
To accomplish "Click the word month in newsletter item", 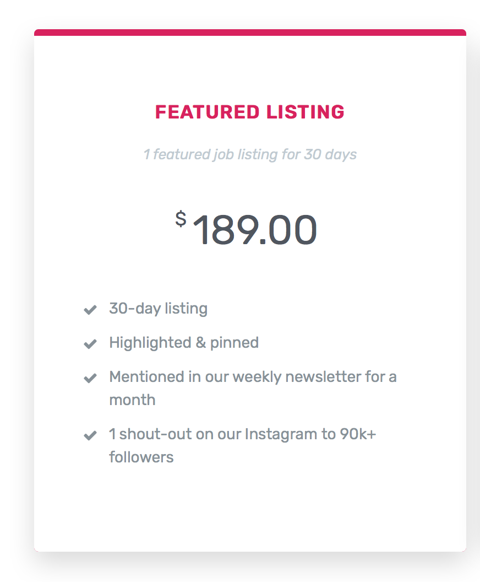I will pos(132,400).
